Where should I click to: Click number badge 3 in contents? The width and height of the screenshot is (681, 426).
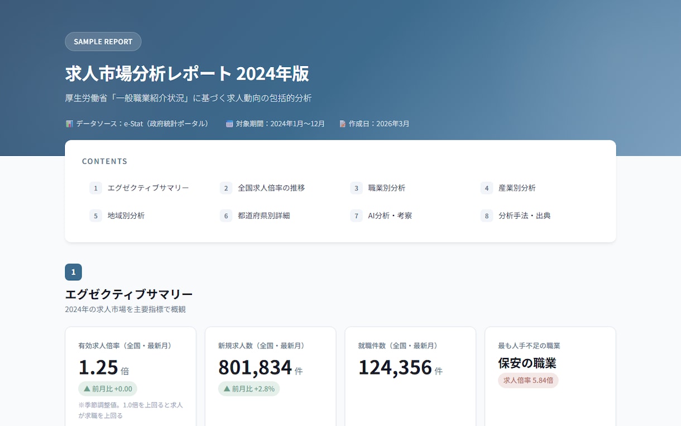tap(356, 188)
